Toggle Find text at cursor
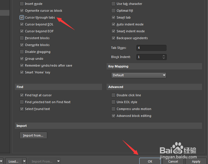The image size is (208, 164). click(21, 95)
